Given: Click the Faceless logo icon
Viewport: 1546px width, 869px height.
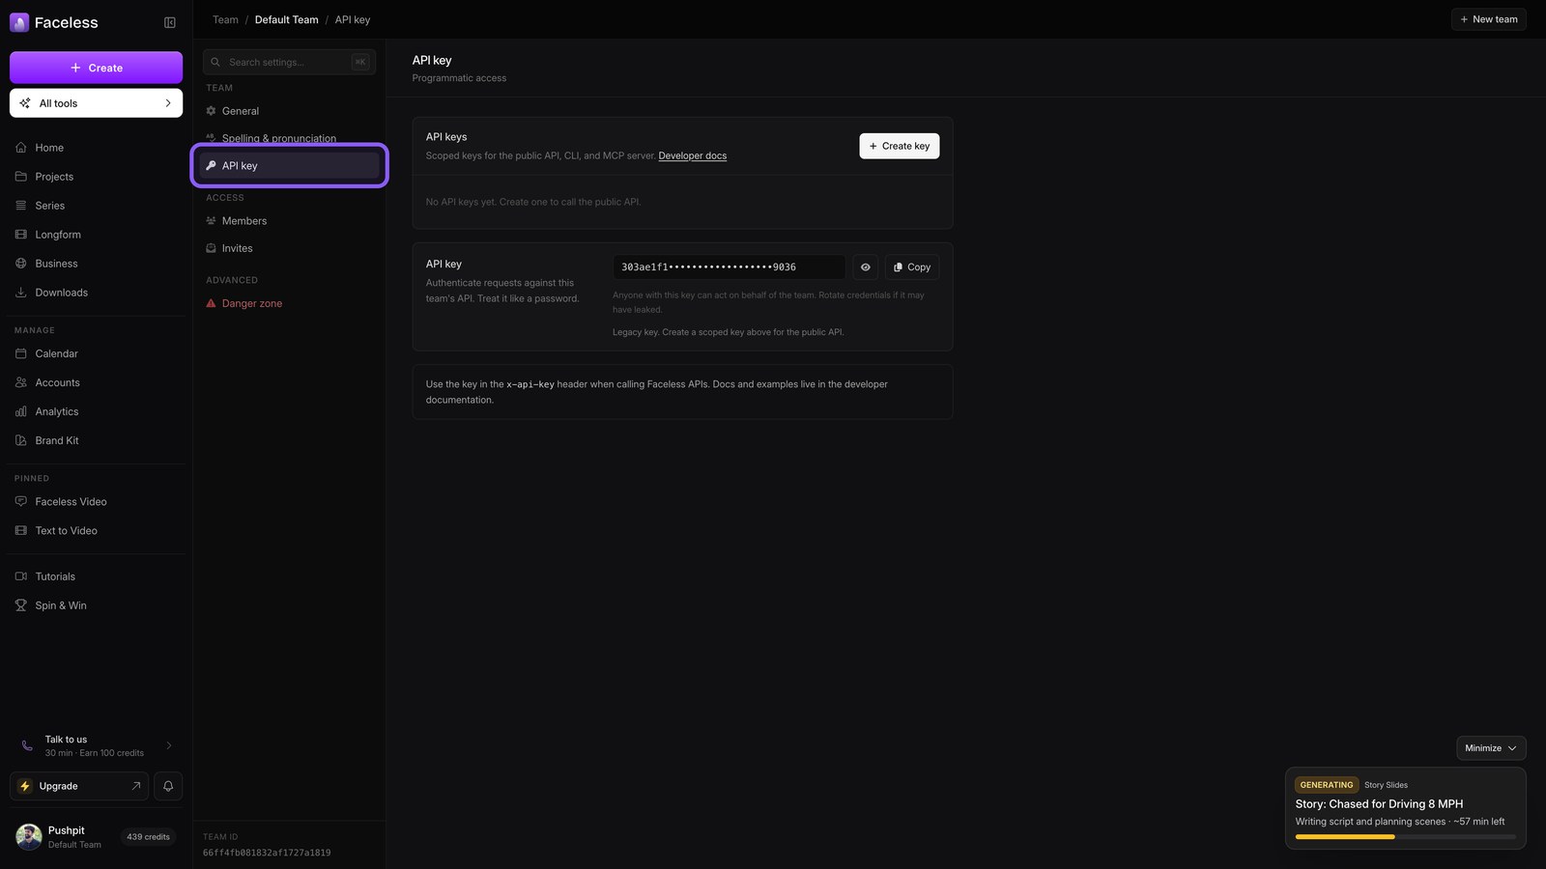Looking at the screenshot, I should 19,22.
